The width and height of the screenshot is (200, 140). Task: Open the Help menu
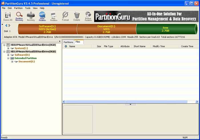pyautogui.click(x=42, y=8)
